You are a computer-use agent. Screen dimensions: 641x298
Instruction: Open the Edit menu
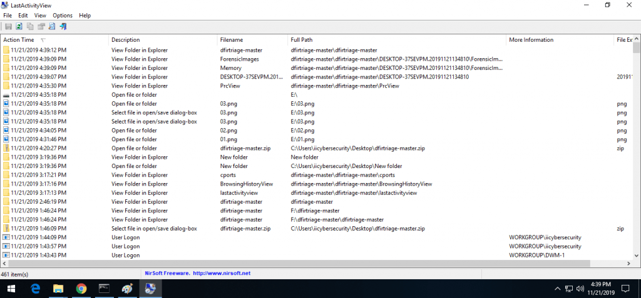(23, 16)
